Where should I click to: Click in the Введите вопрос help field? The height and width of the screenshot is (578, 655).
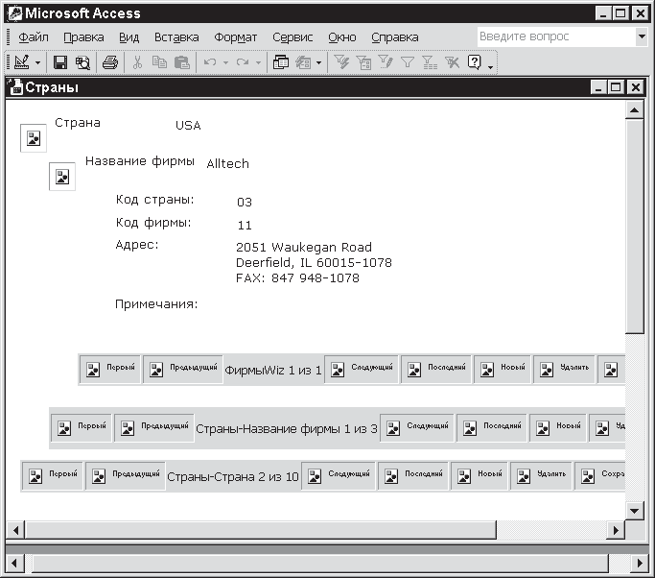pyautogui.click(x=554, y=36)
